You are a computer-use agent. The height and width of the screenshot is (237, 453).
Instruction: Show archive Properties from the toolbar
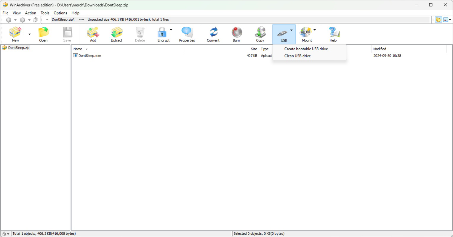187,32
